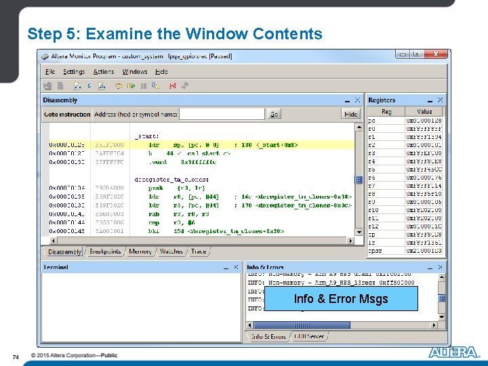Minimize the Registers panel
This screenshot has width=488, height=366.
(x=430, y=100)
